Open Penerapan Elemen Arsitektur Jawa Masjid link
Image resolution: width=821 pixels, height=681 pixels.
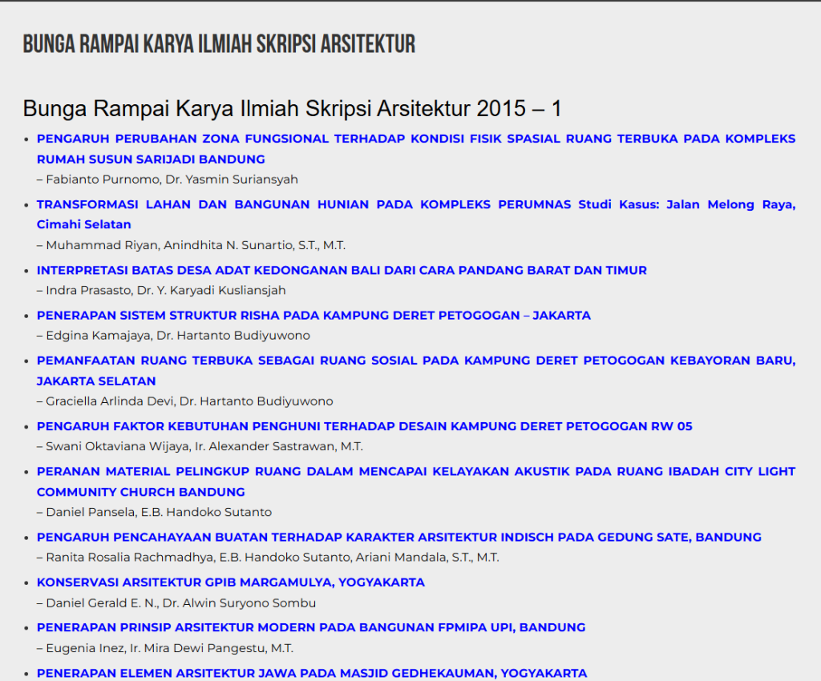pos(312,673)
